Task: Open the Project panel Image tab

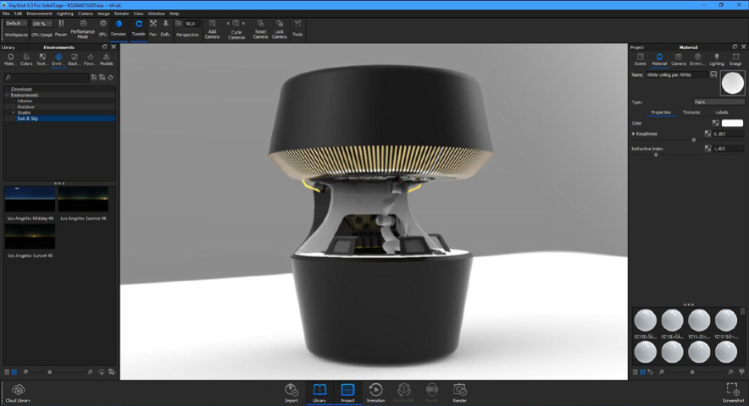Action: pyautogui.click(x=735, y=60)
